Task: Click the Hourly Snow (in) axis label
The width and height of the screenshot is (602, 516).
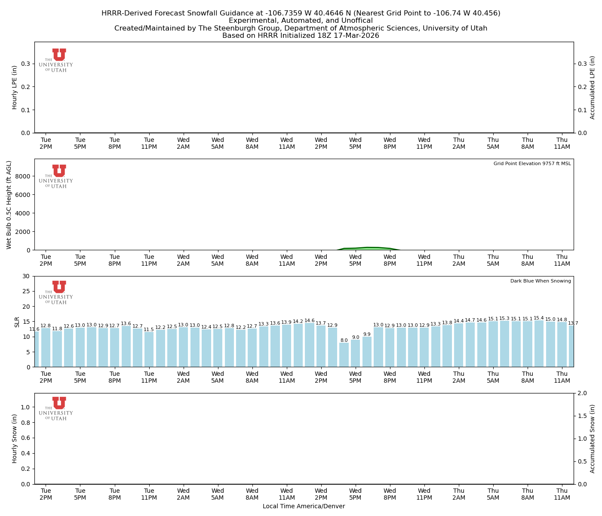Action: click(x=15, y=439)
